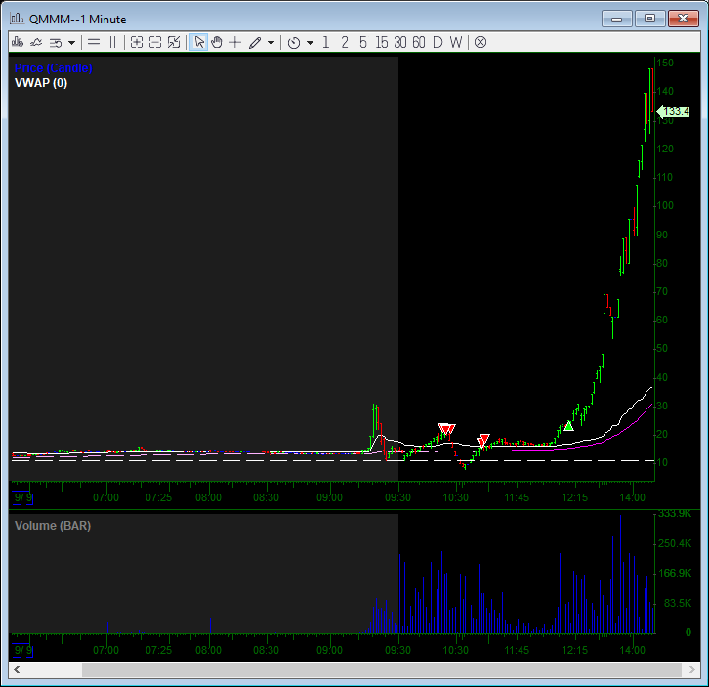Click the red down-triangle marker near 11:00

coord(483,440)
